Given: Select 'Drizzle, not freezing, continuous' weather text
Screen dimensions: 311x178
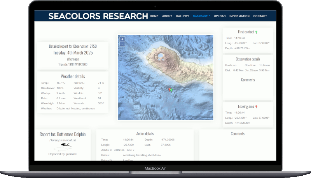Looking at the screenshot, I should coord(75,109).
